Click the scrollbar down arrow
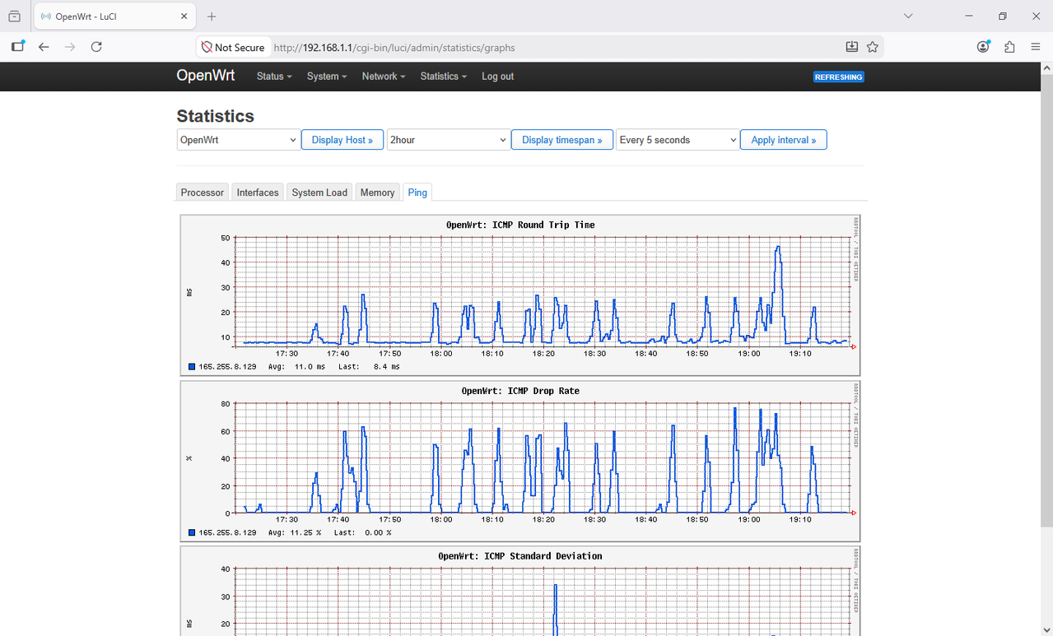This screenshot has height=636, width=1053. [1046, 629]
